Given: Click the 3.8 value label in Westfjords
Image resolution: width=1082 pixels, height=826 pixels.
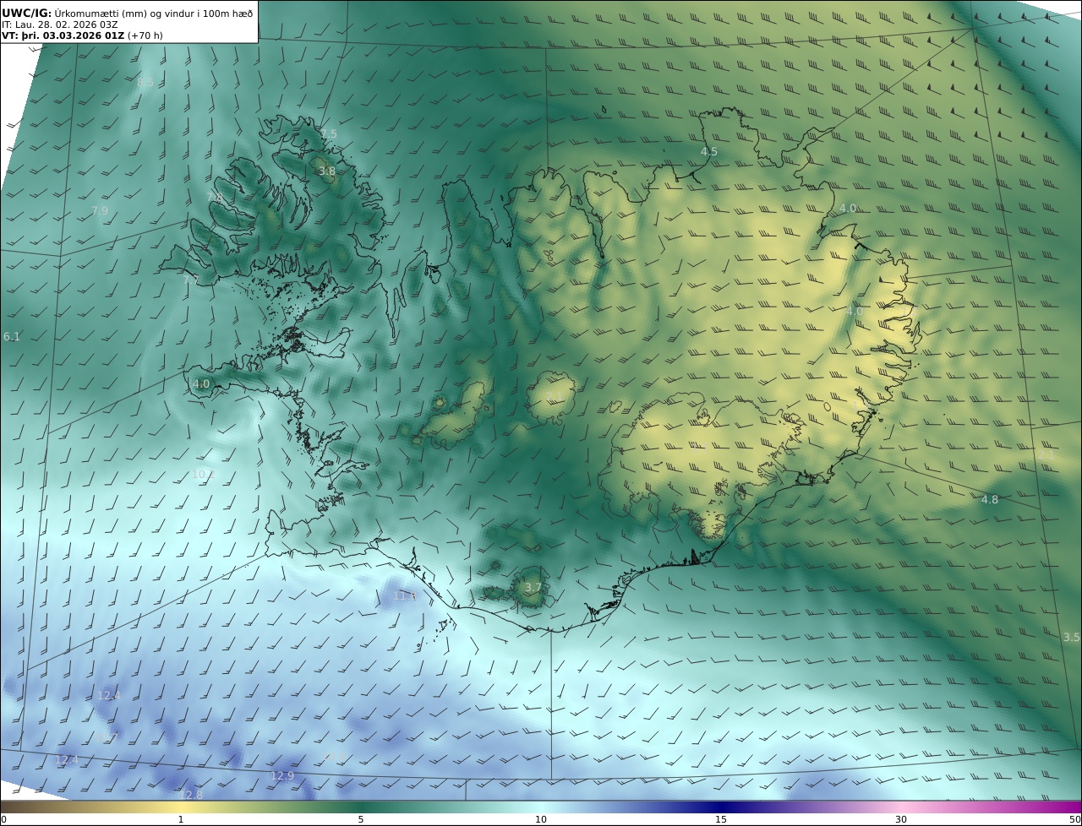Looking at the screenshot, I should coord(326,171).
